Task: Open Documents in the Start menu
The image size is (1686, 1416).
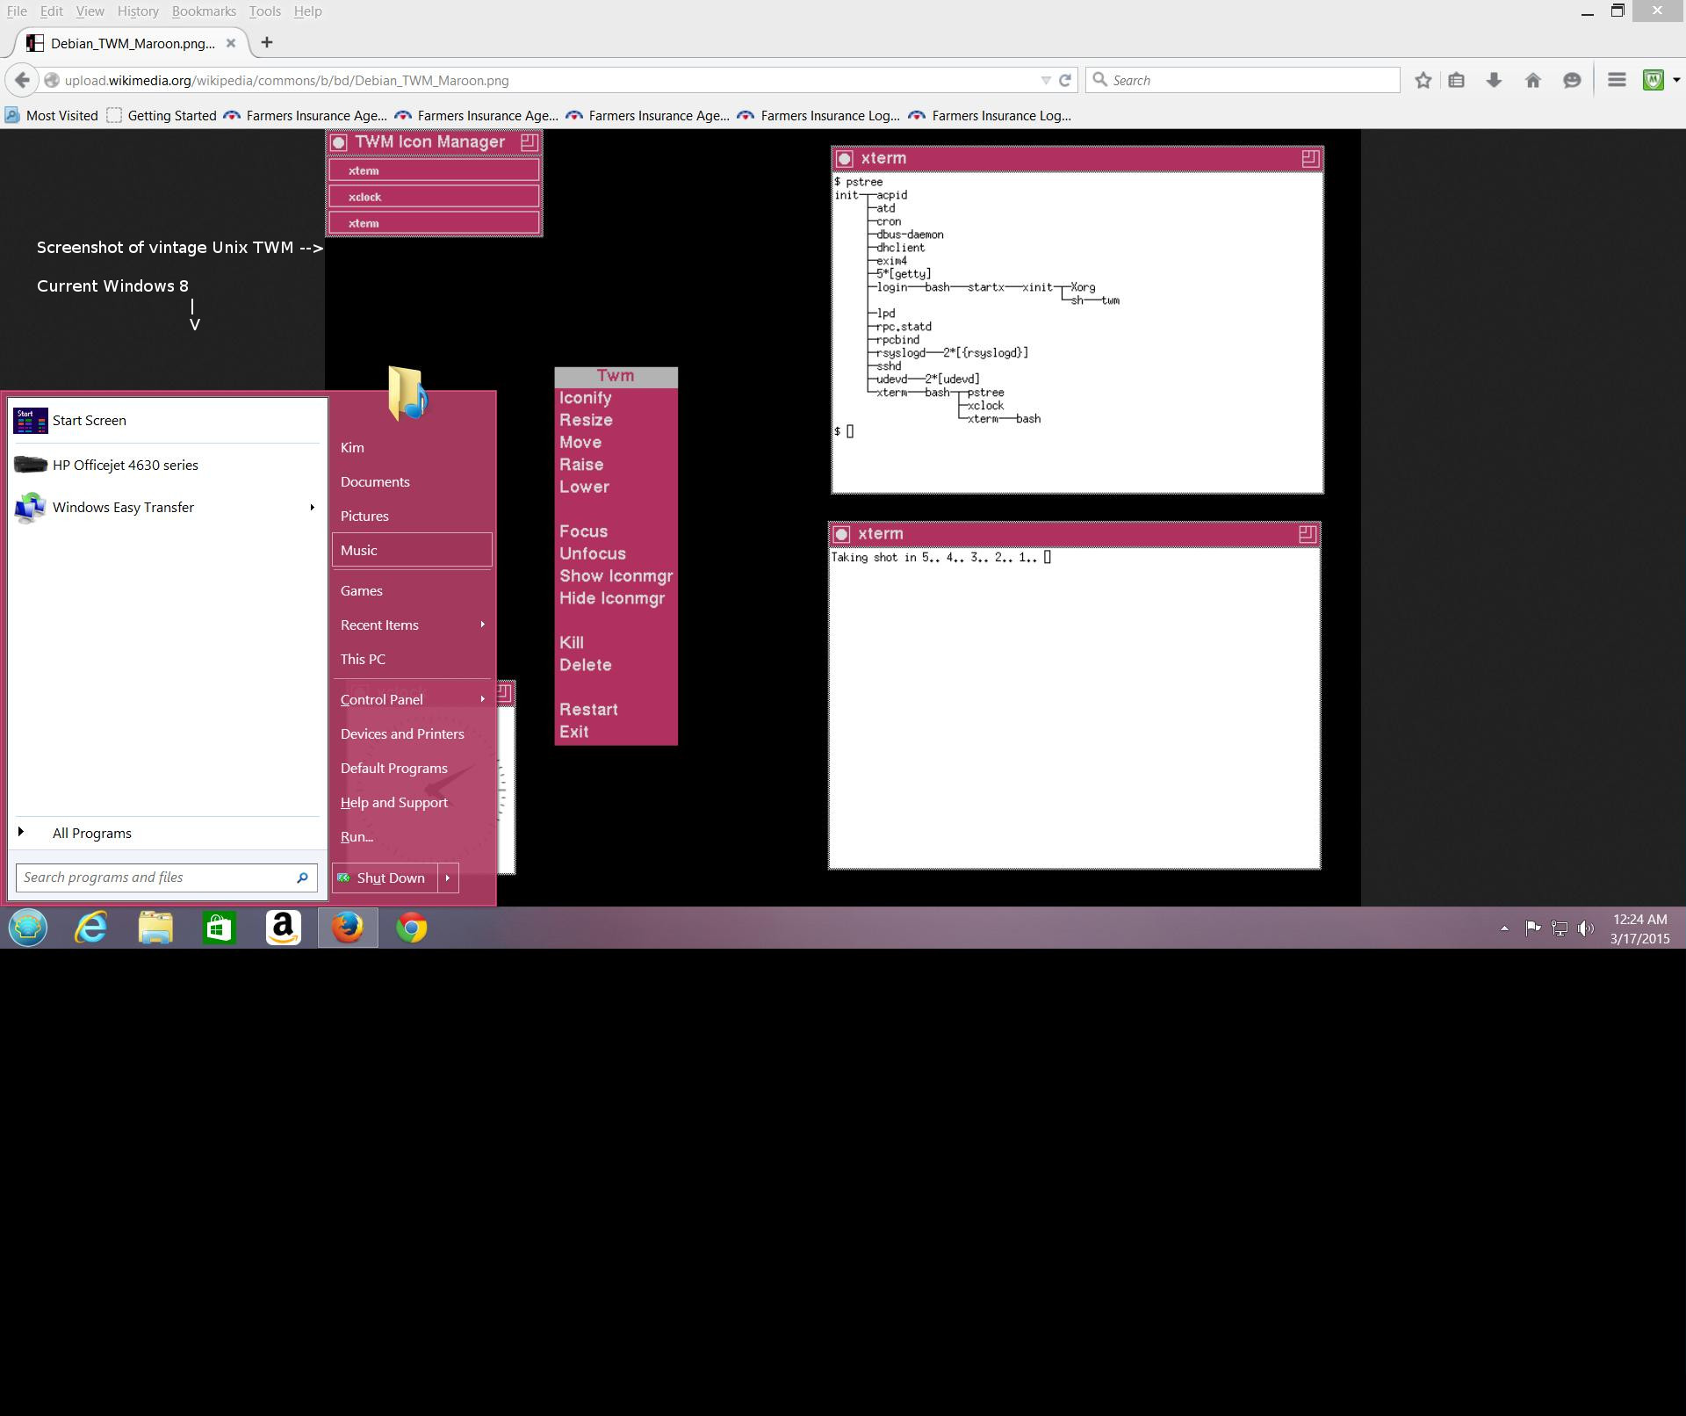Action: pos(411,481)
